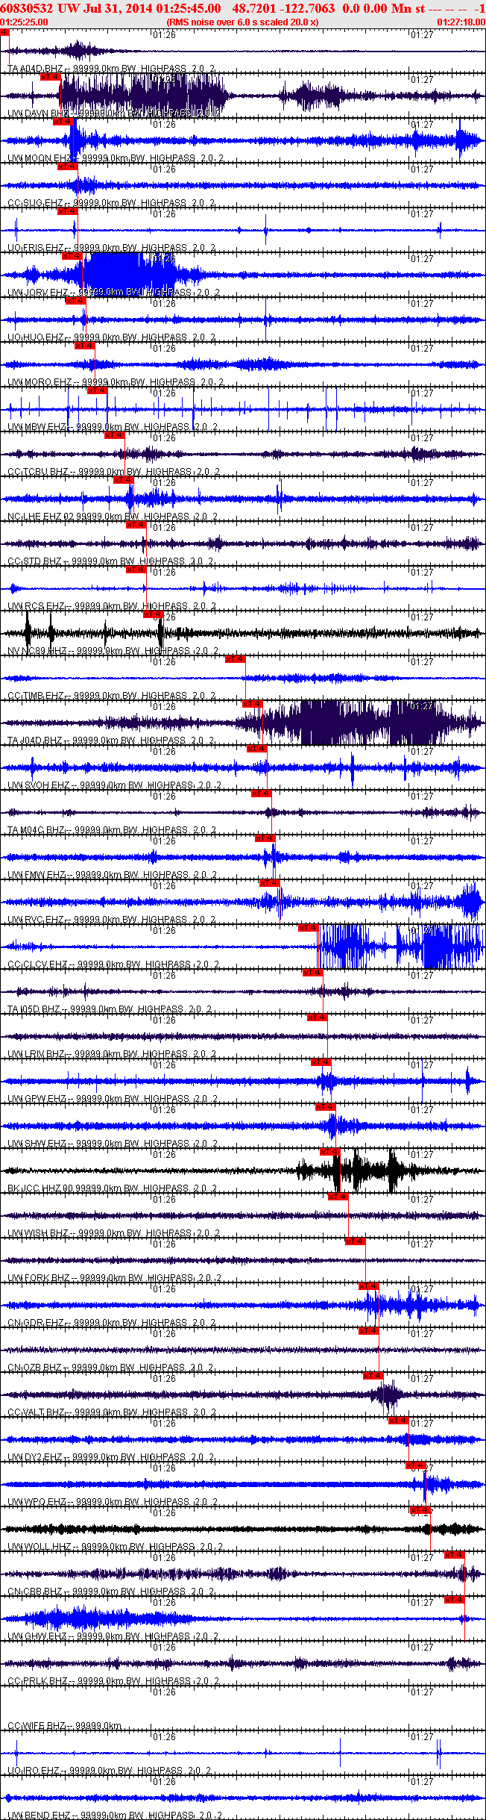Click the start time 01:25:25.00 label
This screenshot has height=1820, width=486.
pos(24,22)
